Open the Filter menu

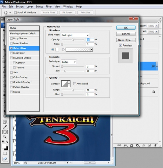pyautogui.click(x=49, y=7)
